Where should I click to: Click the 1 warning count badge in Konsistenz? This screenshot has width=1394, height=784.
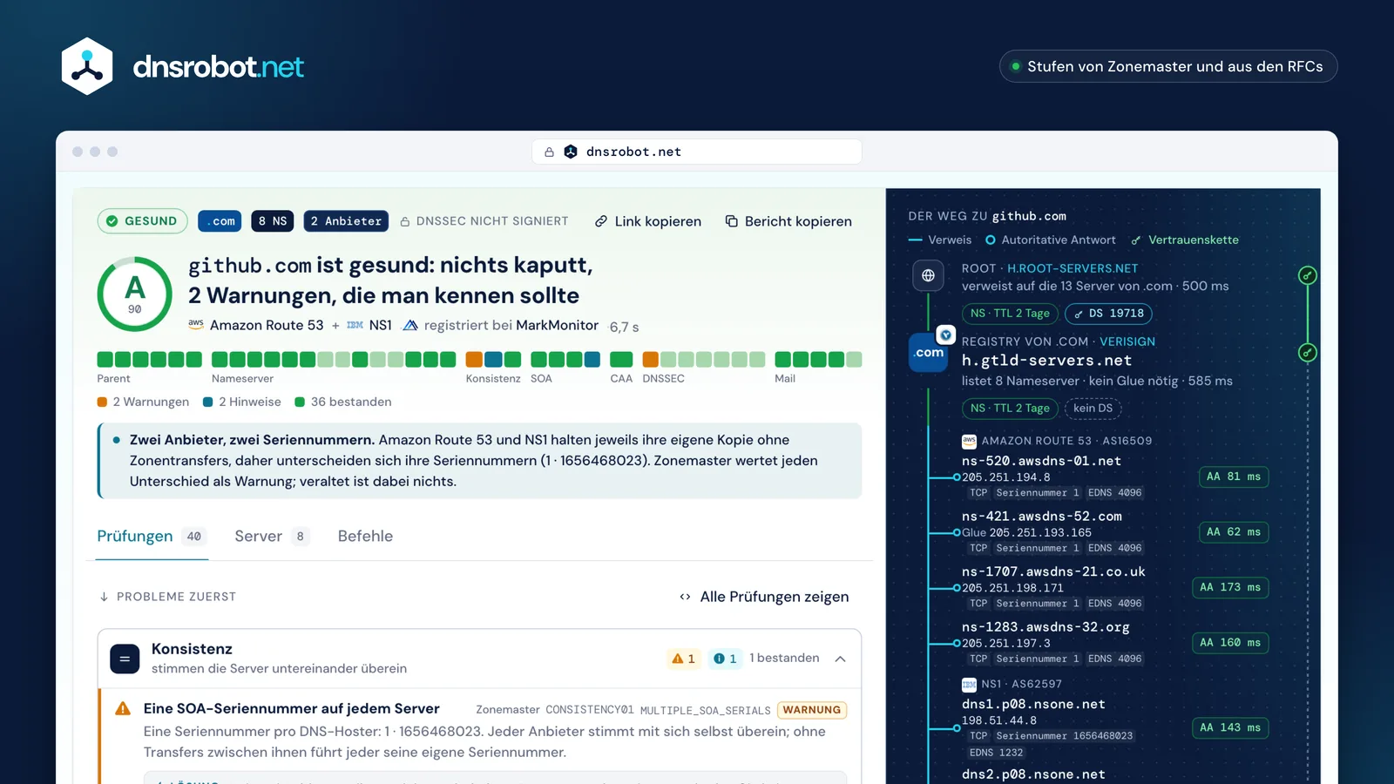(684, 659)
